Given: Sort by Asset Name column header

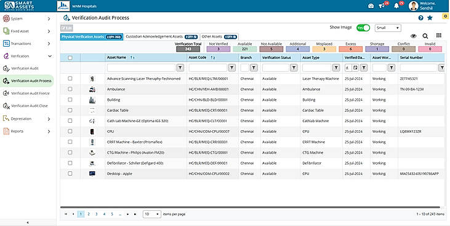Looking at the screenshot, I should coord(116,58).
